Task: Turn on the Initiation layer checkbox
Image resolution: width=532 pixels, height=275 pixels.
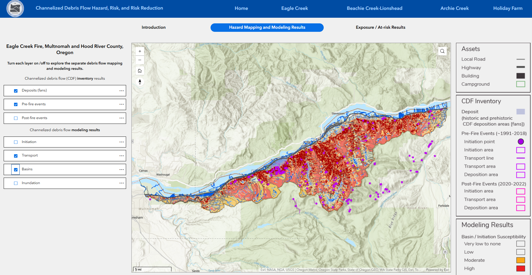Action: click(x=15, y=142)
